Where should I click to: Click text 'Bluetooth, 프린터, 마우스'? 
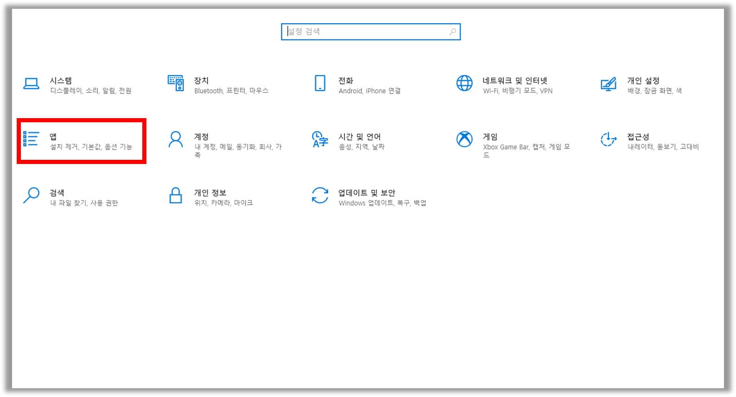coord(231,91)
